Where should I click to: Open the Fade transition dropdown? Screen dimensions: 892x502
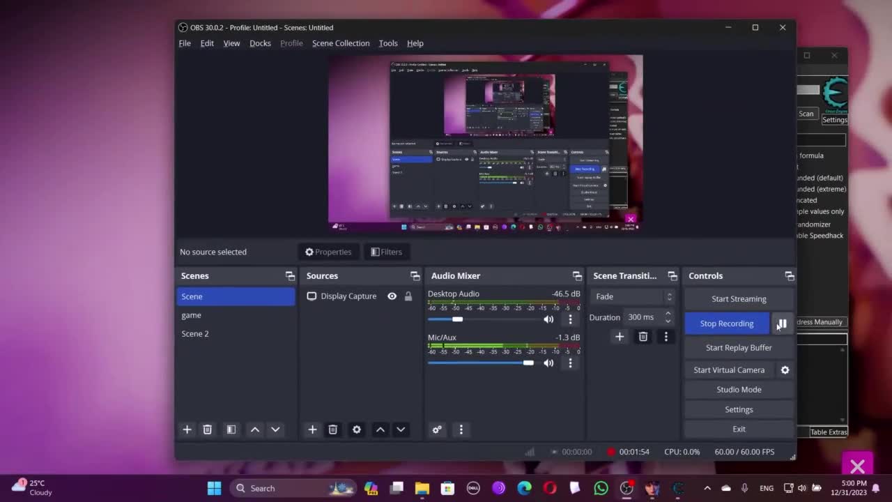(633, 296)
